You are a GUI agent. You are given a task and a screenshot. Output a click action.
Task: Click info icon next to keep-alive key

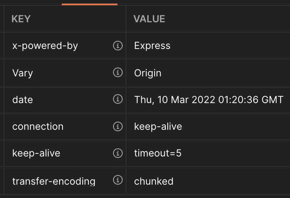point(118,153)
